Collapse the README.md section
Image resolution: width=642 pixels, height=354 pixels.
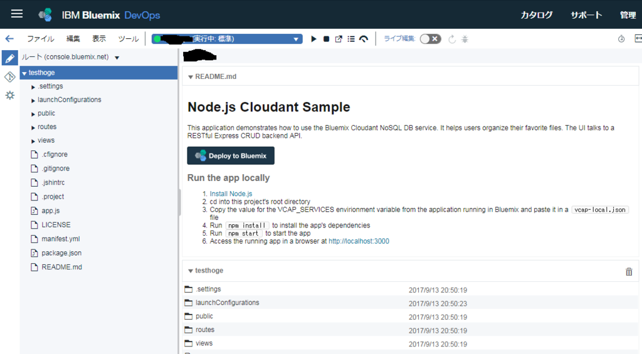191,77
